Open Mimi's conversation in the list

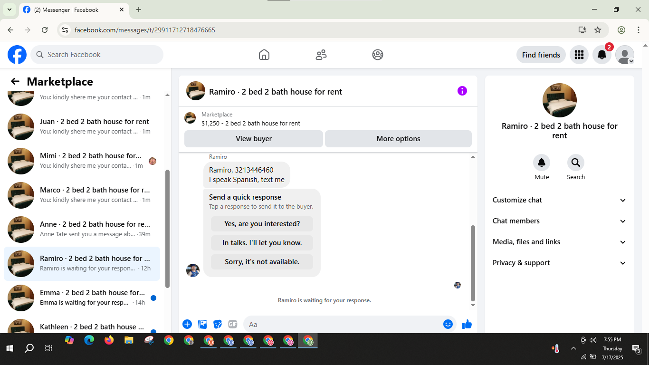(82, 161)
